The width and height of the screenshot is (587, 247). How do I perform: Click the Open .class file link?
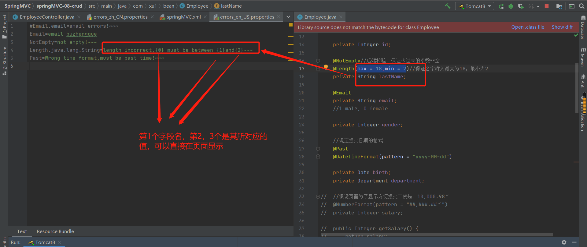point(528,27)
